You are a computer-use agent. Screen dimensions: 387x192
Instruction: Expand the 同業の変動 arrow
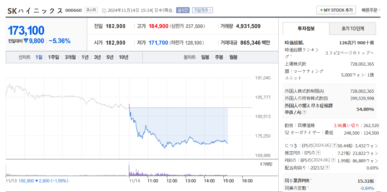(308, 188)
